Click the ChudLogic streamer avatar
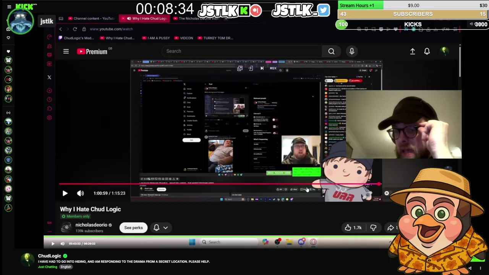Image resolution: width=489 pixels, height=275 pixels. 27,260
